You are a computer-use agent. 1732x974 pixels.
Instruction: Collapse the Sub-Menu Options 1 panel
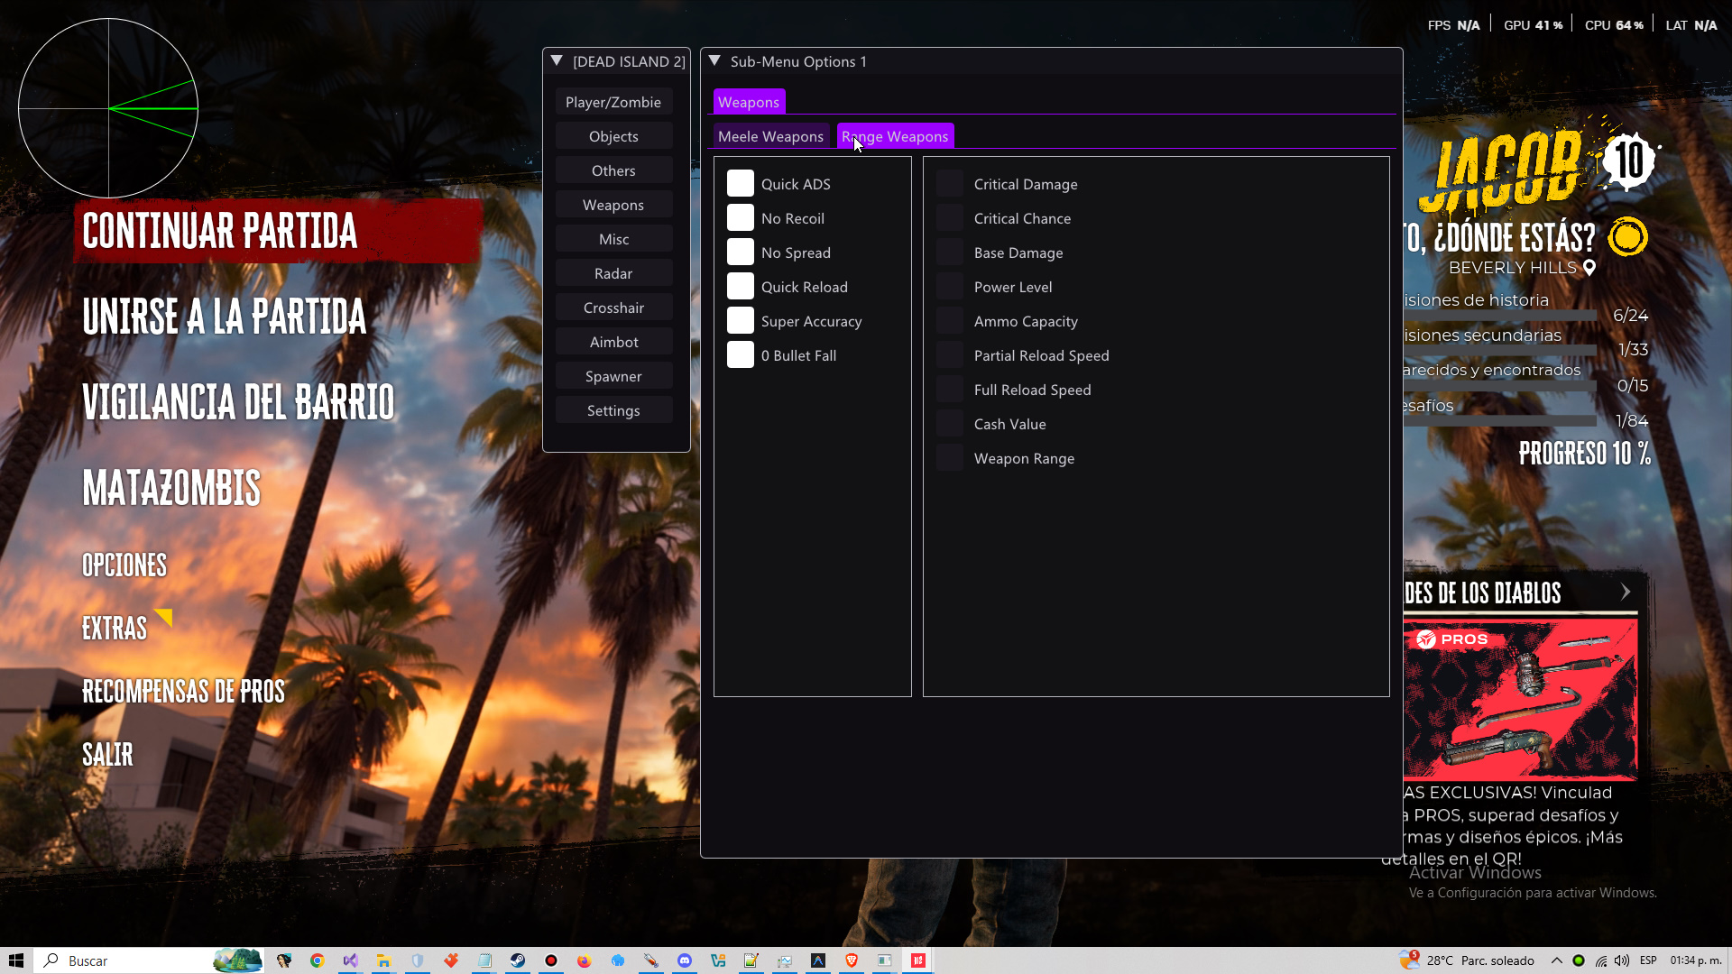pos(715,60)
